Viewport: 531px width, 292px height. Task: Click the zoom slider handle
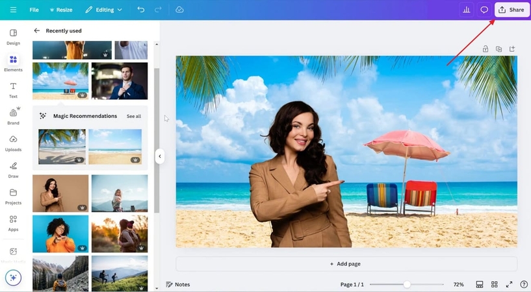(407, 285)
